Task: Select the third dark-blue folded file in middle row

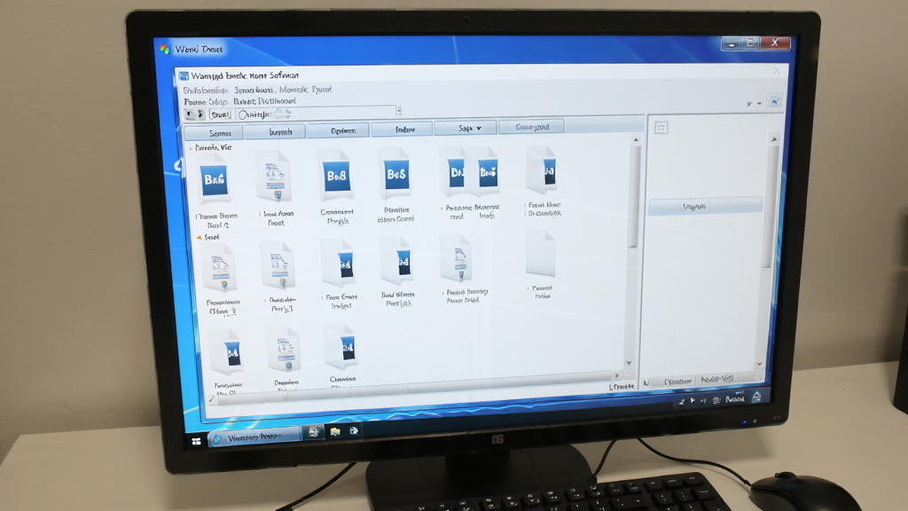Action: click(339, 263)
